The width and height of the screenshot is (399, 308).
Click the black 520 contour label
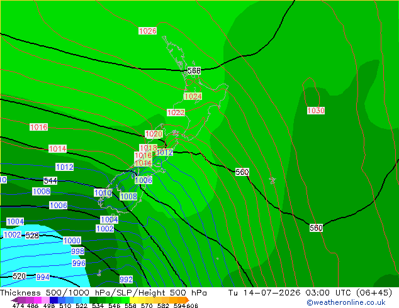coord(19,276)
